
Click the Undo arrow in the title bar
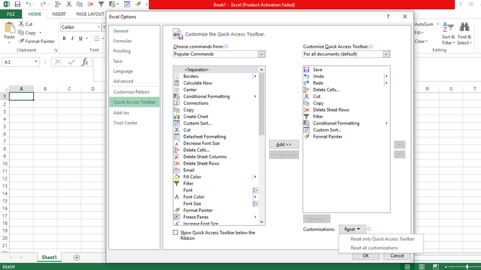[x=28, y=4]
